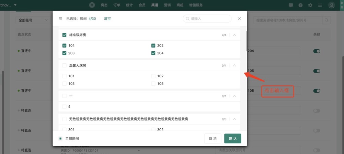Check the 温馨大床房 group checkbox

pos(64,65)
